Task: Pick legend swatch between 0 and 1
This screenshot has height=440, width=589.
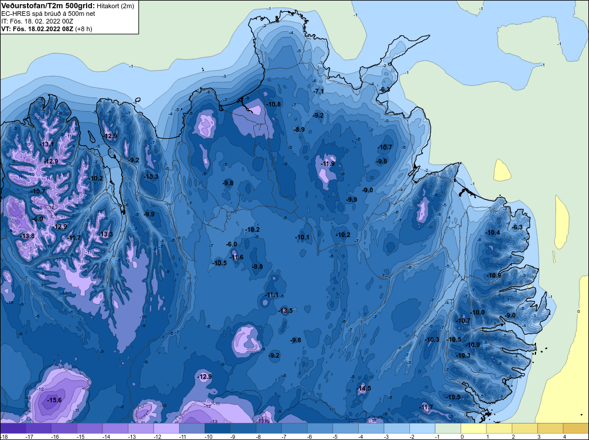Action: pos(474,428)
